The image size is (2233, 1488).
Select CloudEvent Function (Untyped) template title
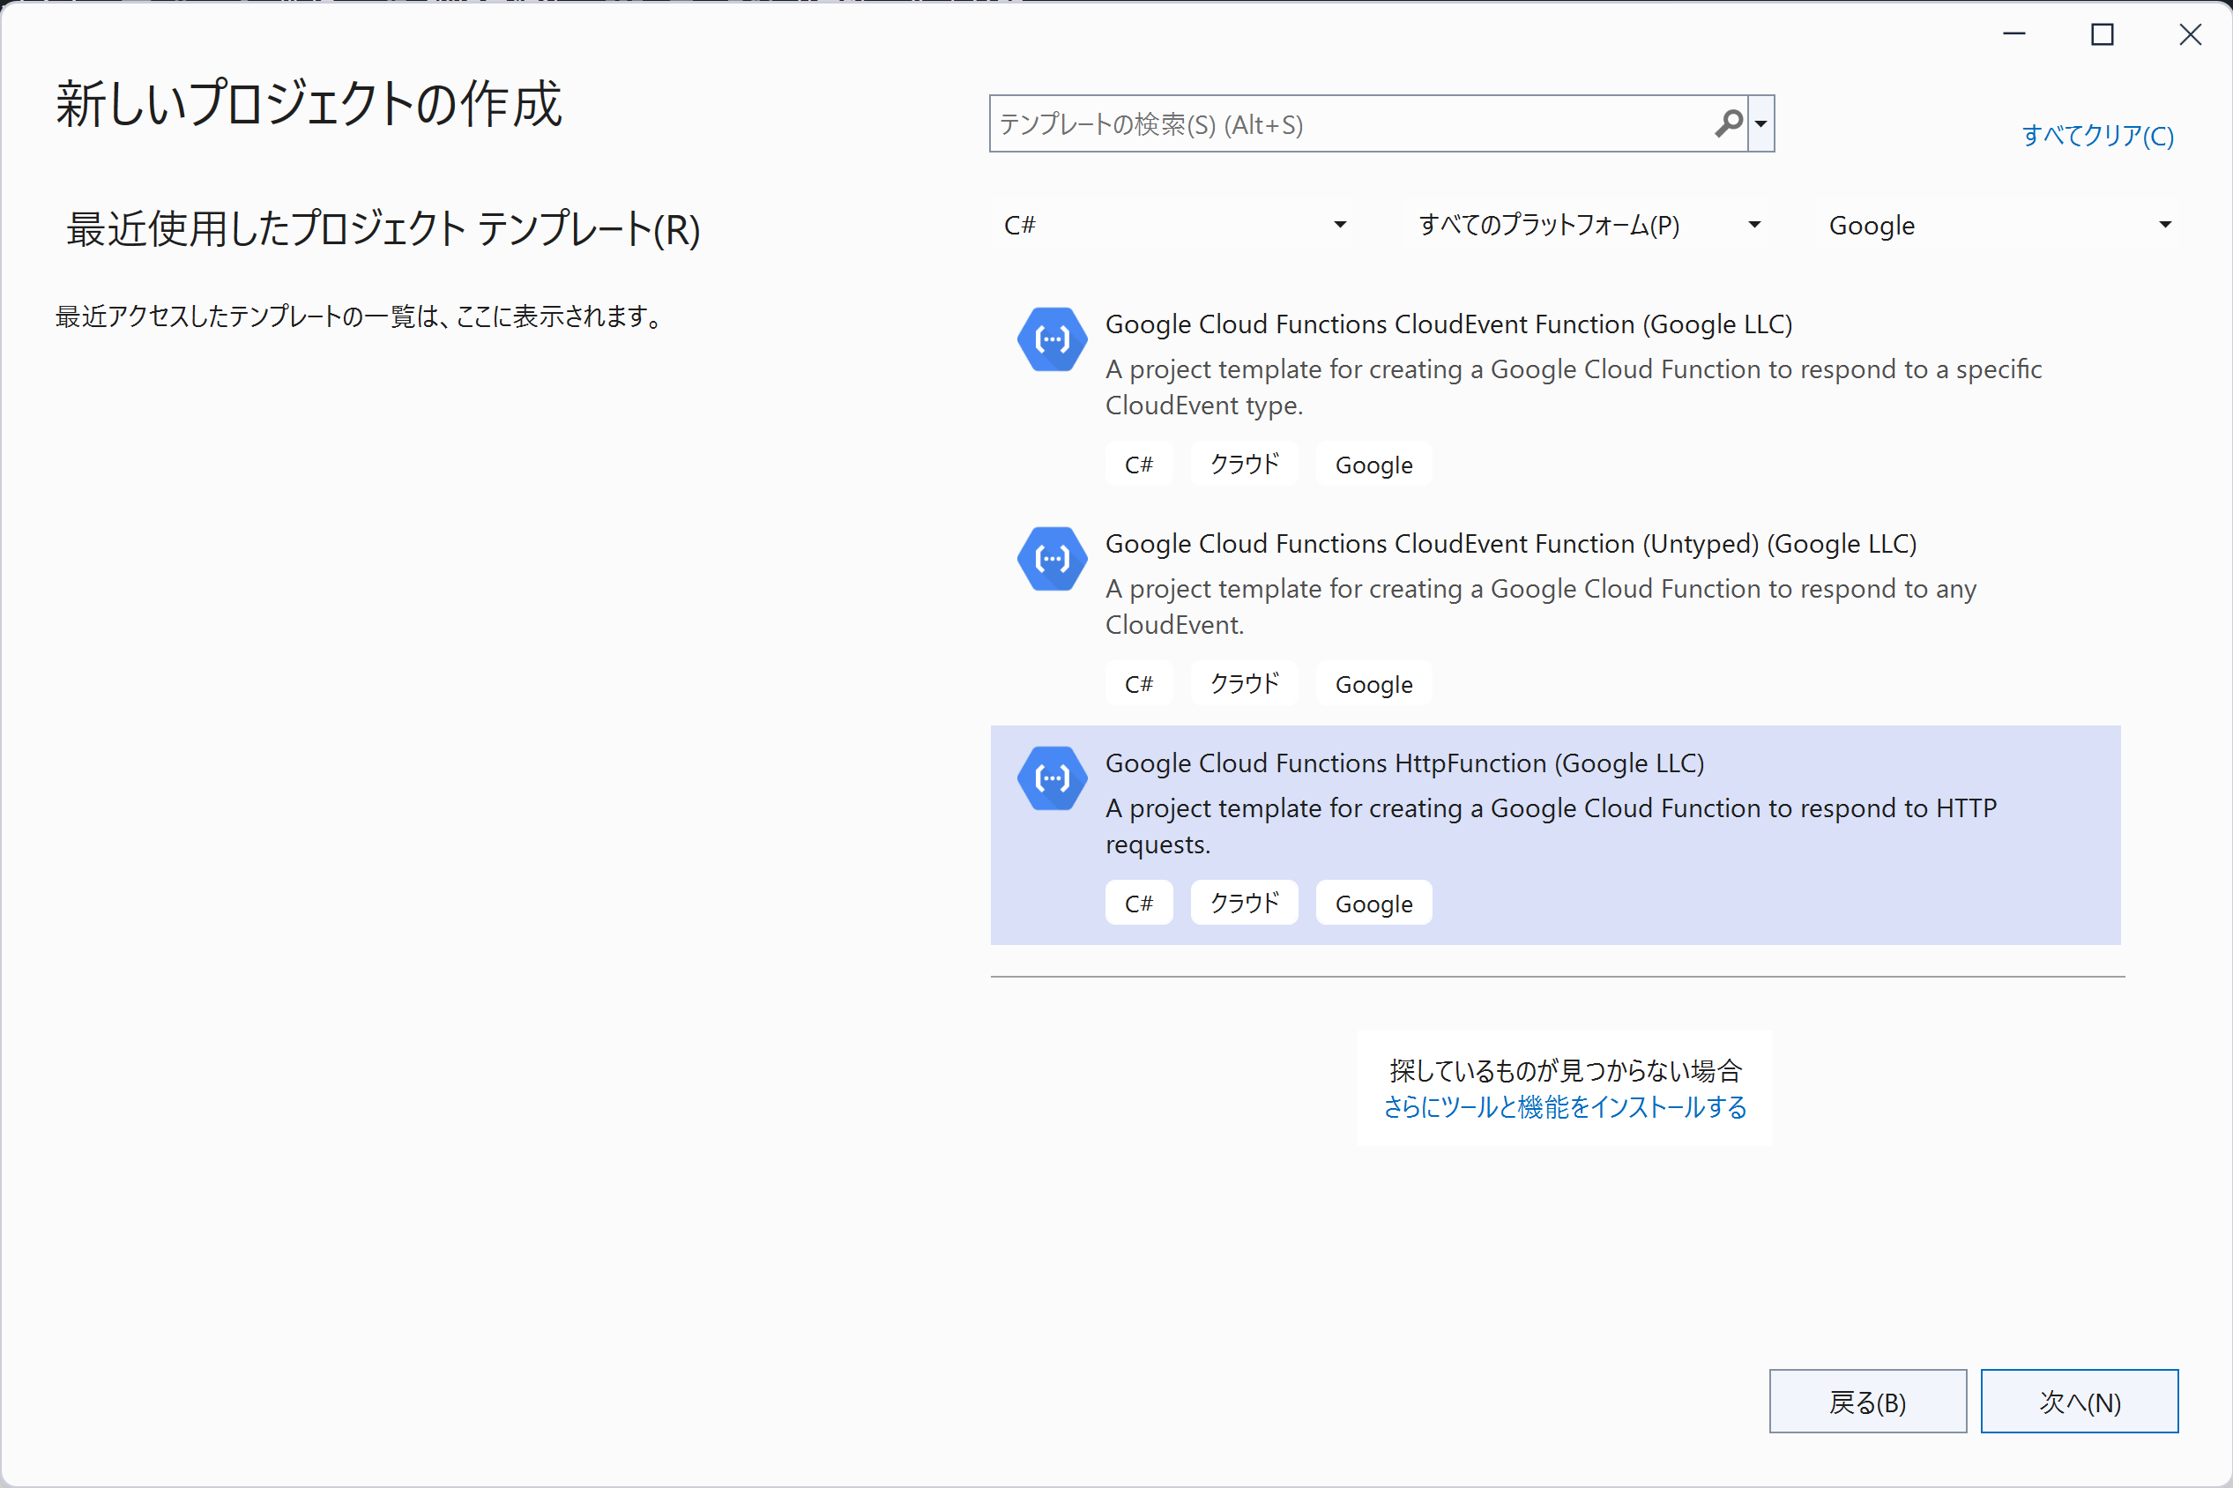coord(1511,544)
